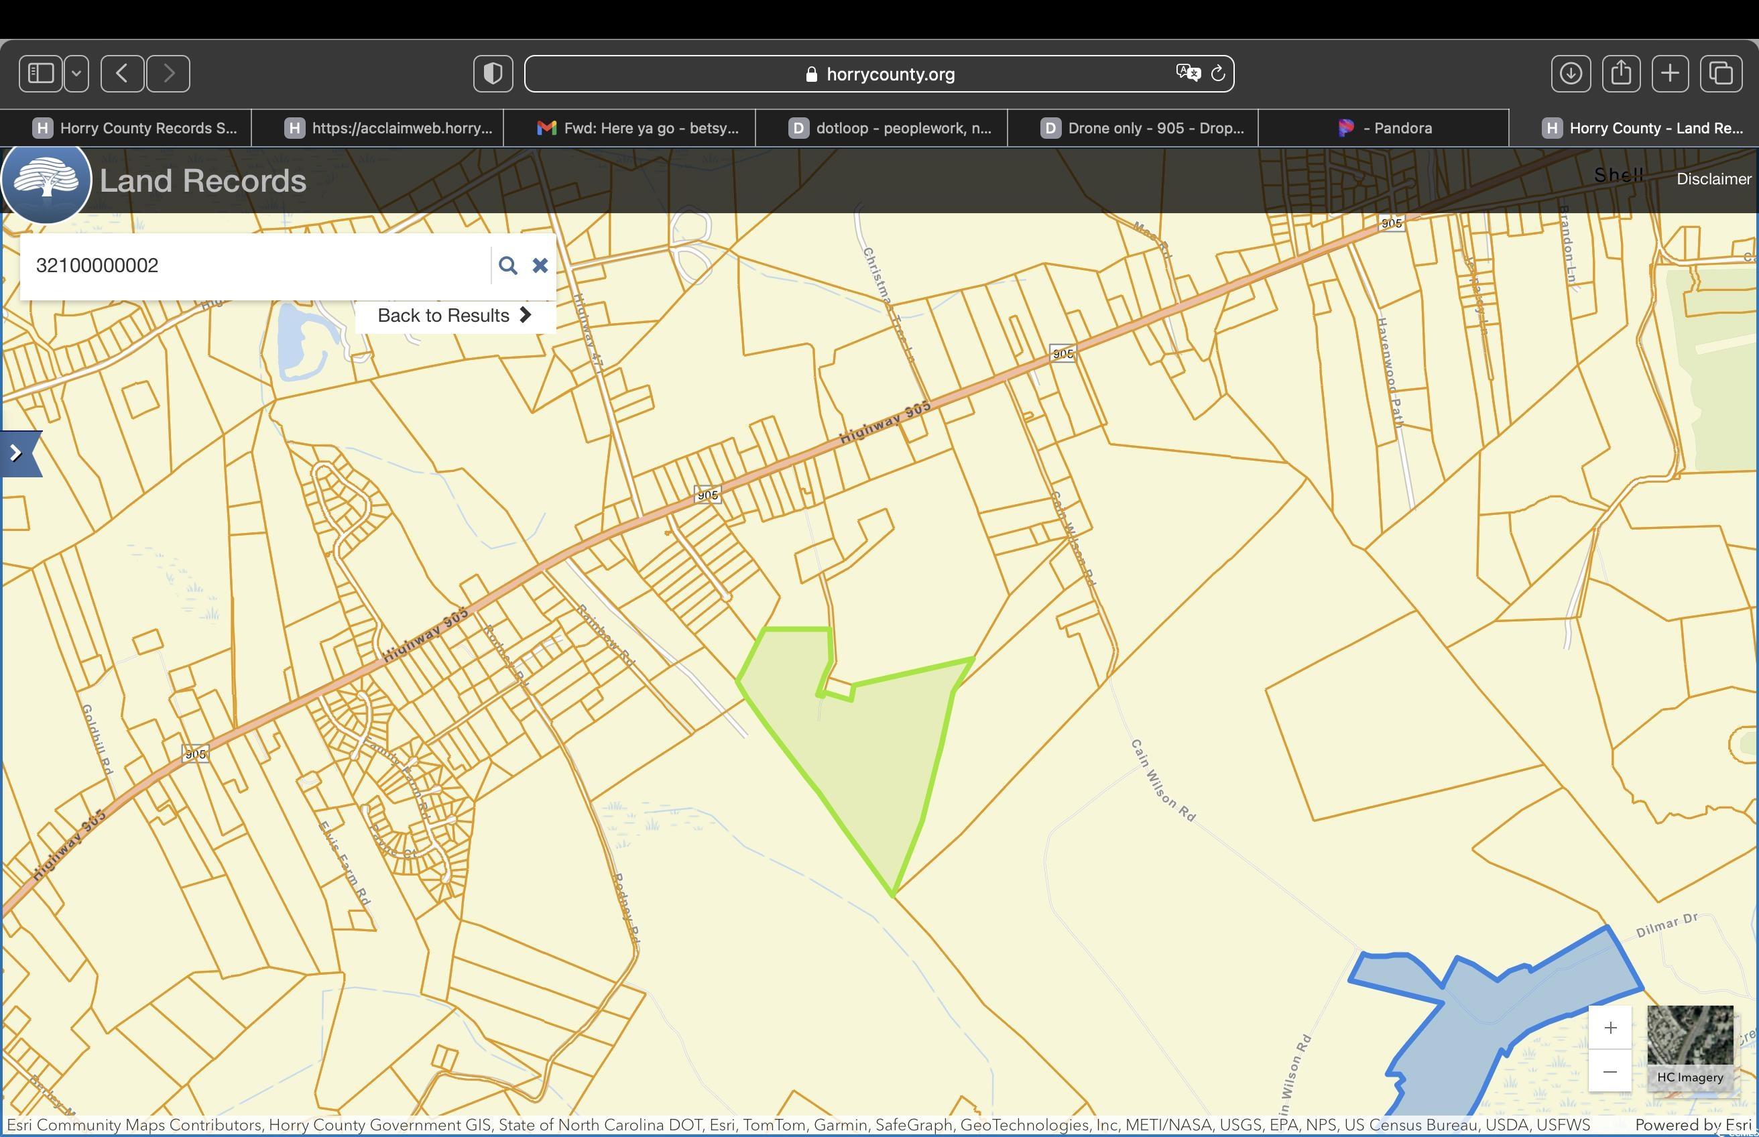Toggle the Safari sidebar
Viewport: 1759px width, 1137px height.
pyautogui.click(x=41, y=74)
